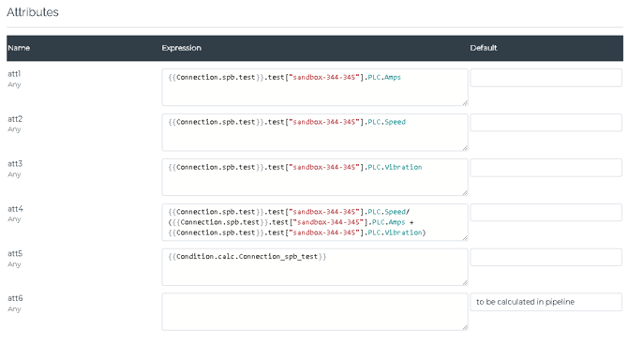Click the att2 Default input box
The image size is (628, 345).
click(546, 123)
